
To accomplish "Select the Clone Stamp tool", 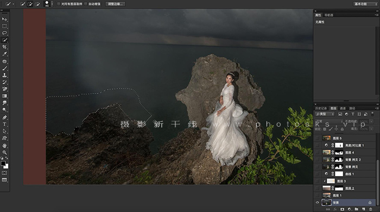I will (4, 75).
